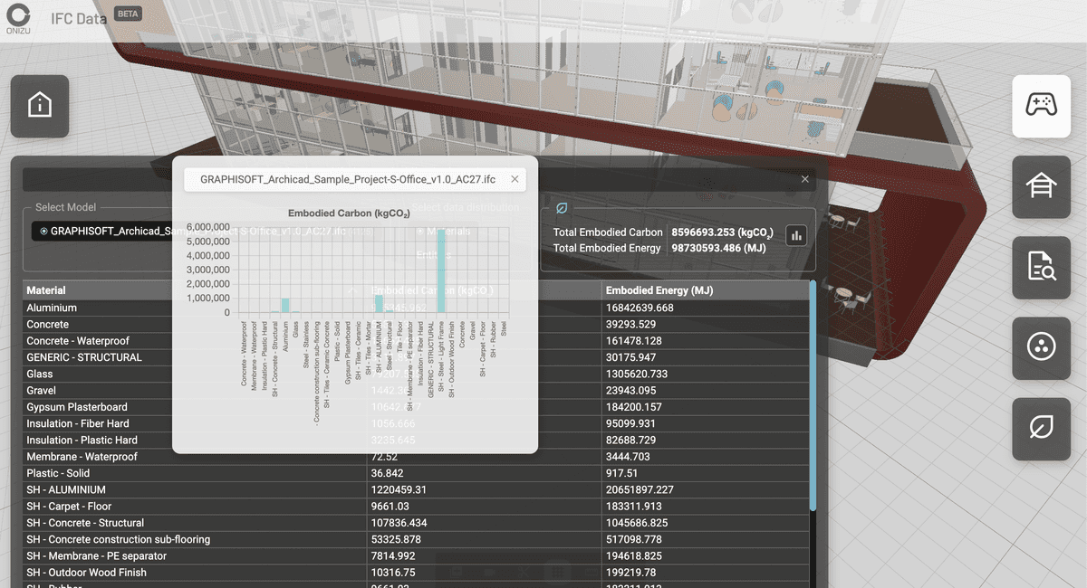The image size is (1087, 588).
Task: Click the home icon below the Onizu logo
Action: pos(40,106)
